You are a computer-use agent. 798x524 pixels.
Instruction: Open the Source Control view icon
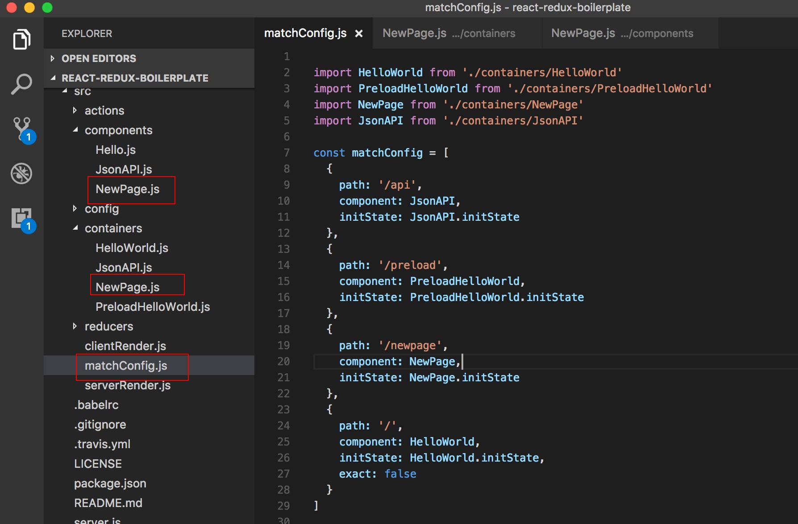coord(22,129)
